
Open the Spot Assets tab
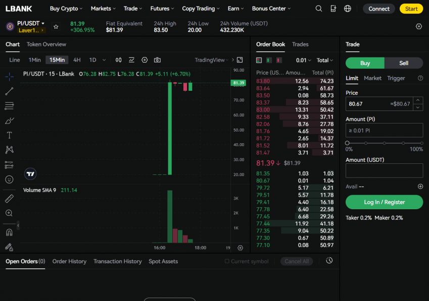pos(163,261)
